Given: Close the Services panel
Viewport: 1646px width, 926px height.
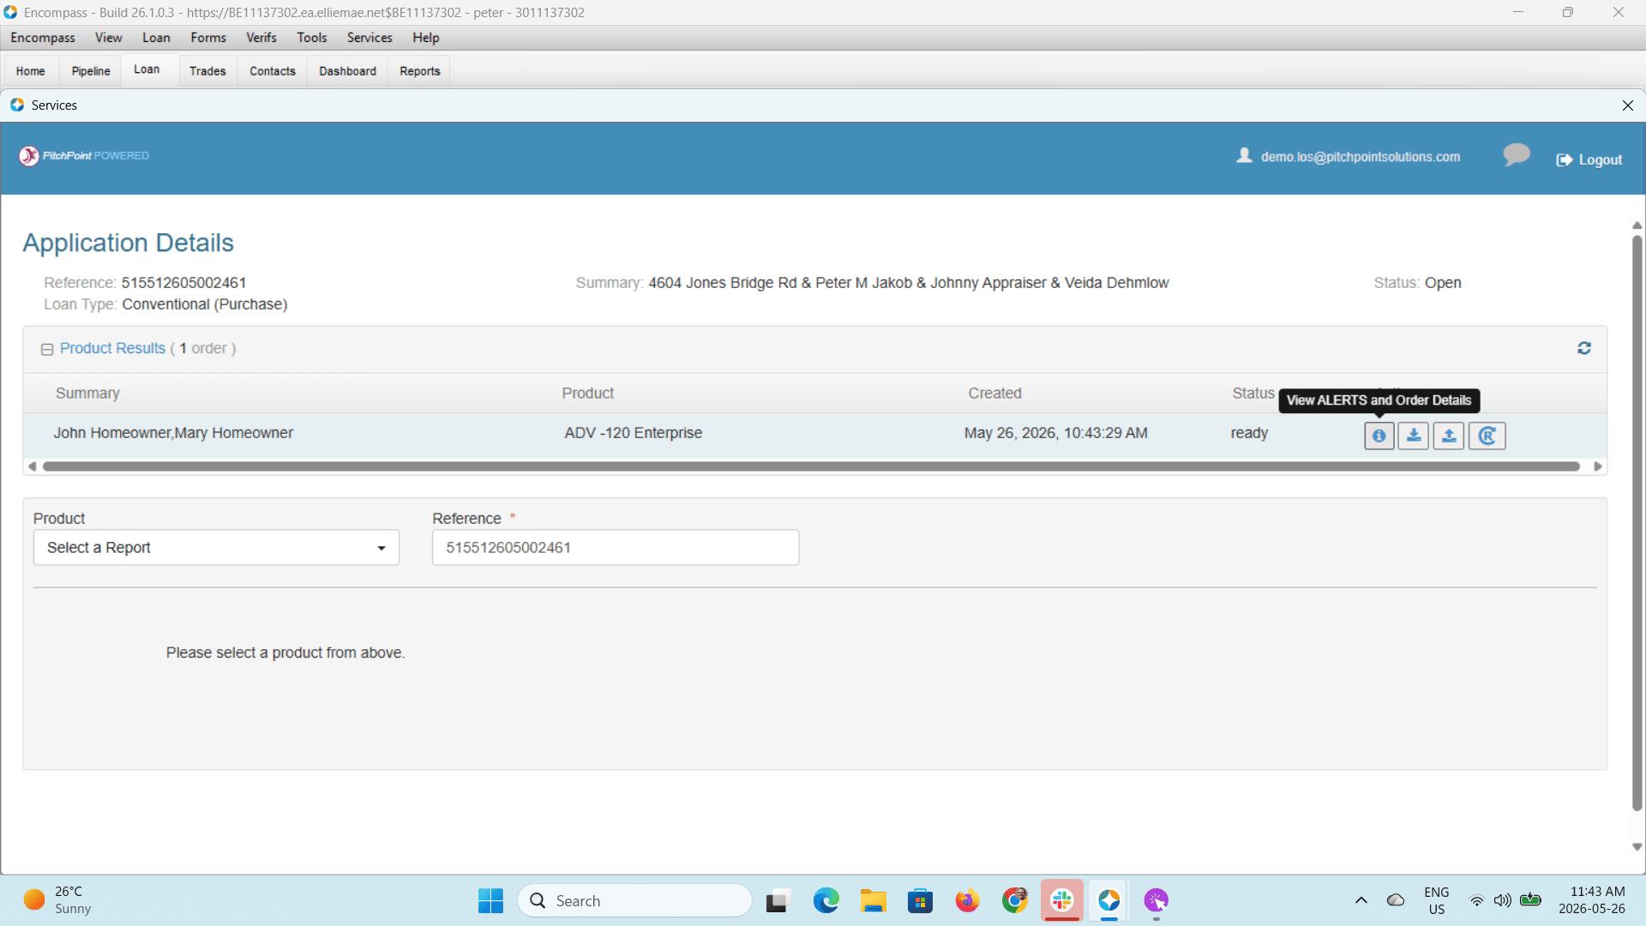Looking at the screenshot, I should tap(1628, 105).
